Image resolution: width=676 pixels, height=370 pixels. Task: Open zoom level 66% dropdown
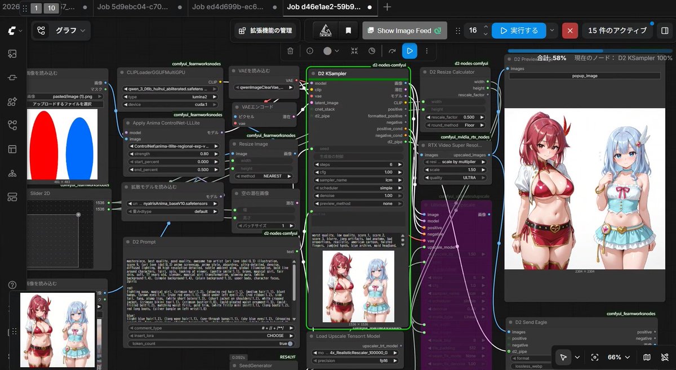tap(619, 357)
